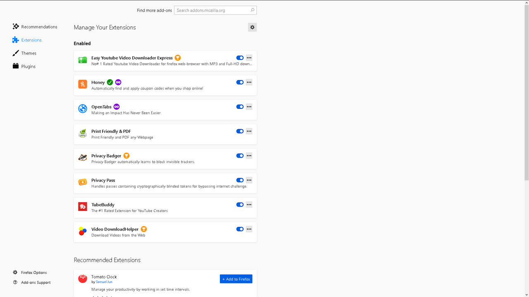Click the Firefox Options gear icon

click(15, 273)
